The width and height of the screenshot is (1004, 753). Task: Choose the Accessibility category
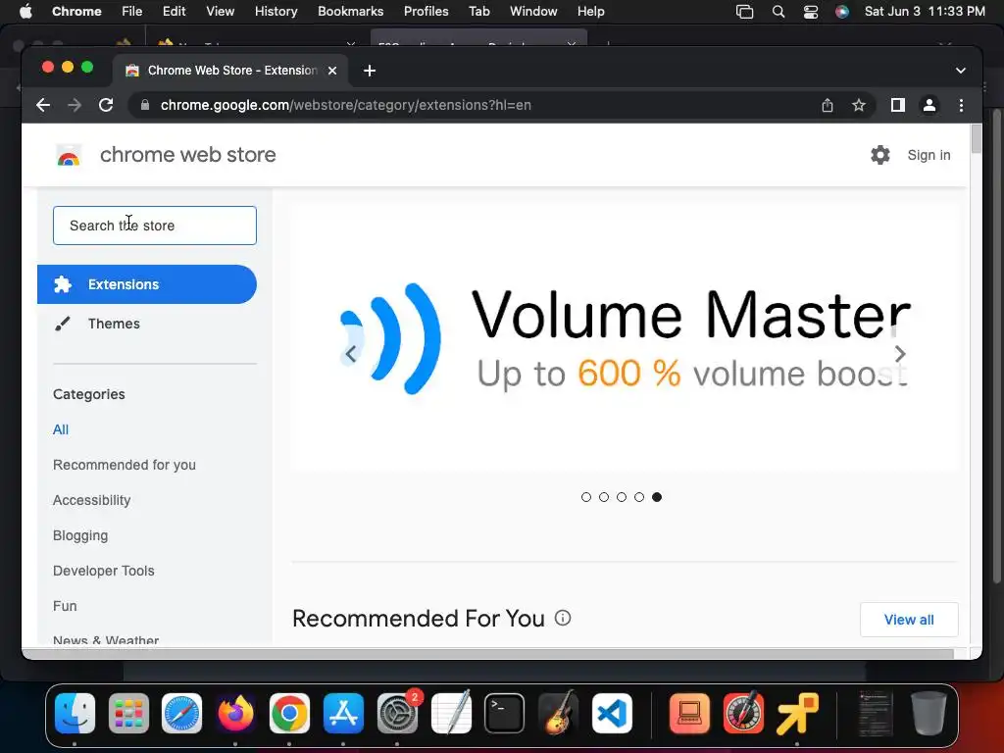point(91,500)
